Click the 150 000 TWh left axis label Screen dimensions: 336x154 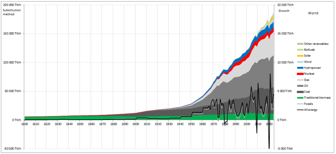[12, 34]
